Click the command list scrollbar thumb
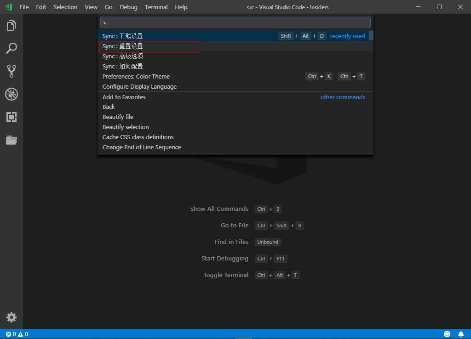This screenshot has width=471, height=339. point(371,35)
